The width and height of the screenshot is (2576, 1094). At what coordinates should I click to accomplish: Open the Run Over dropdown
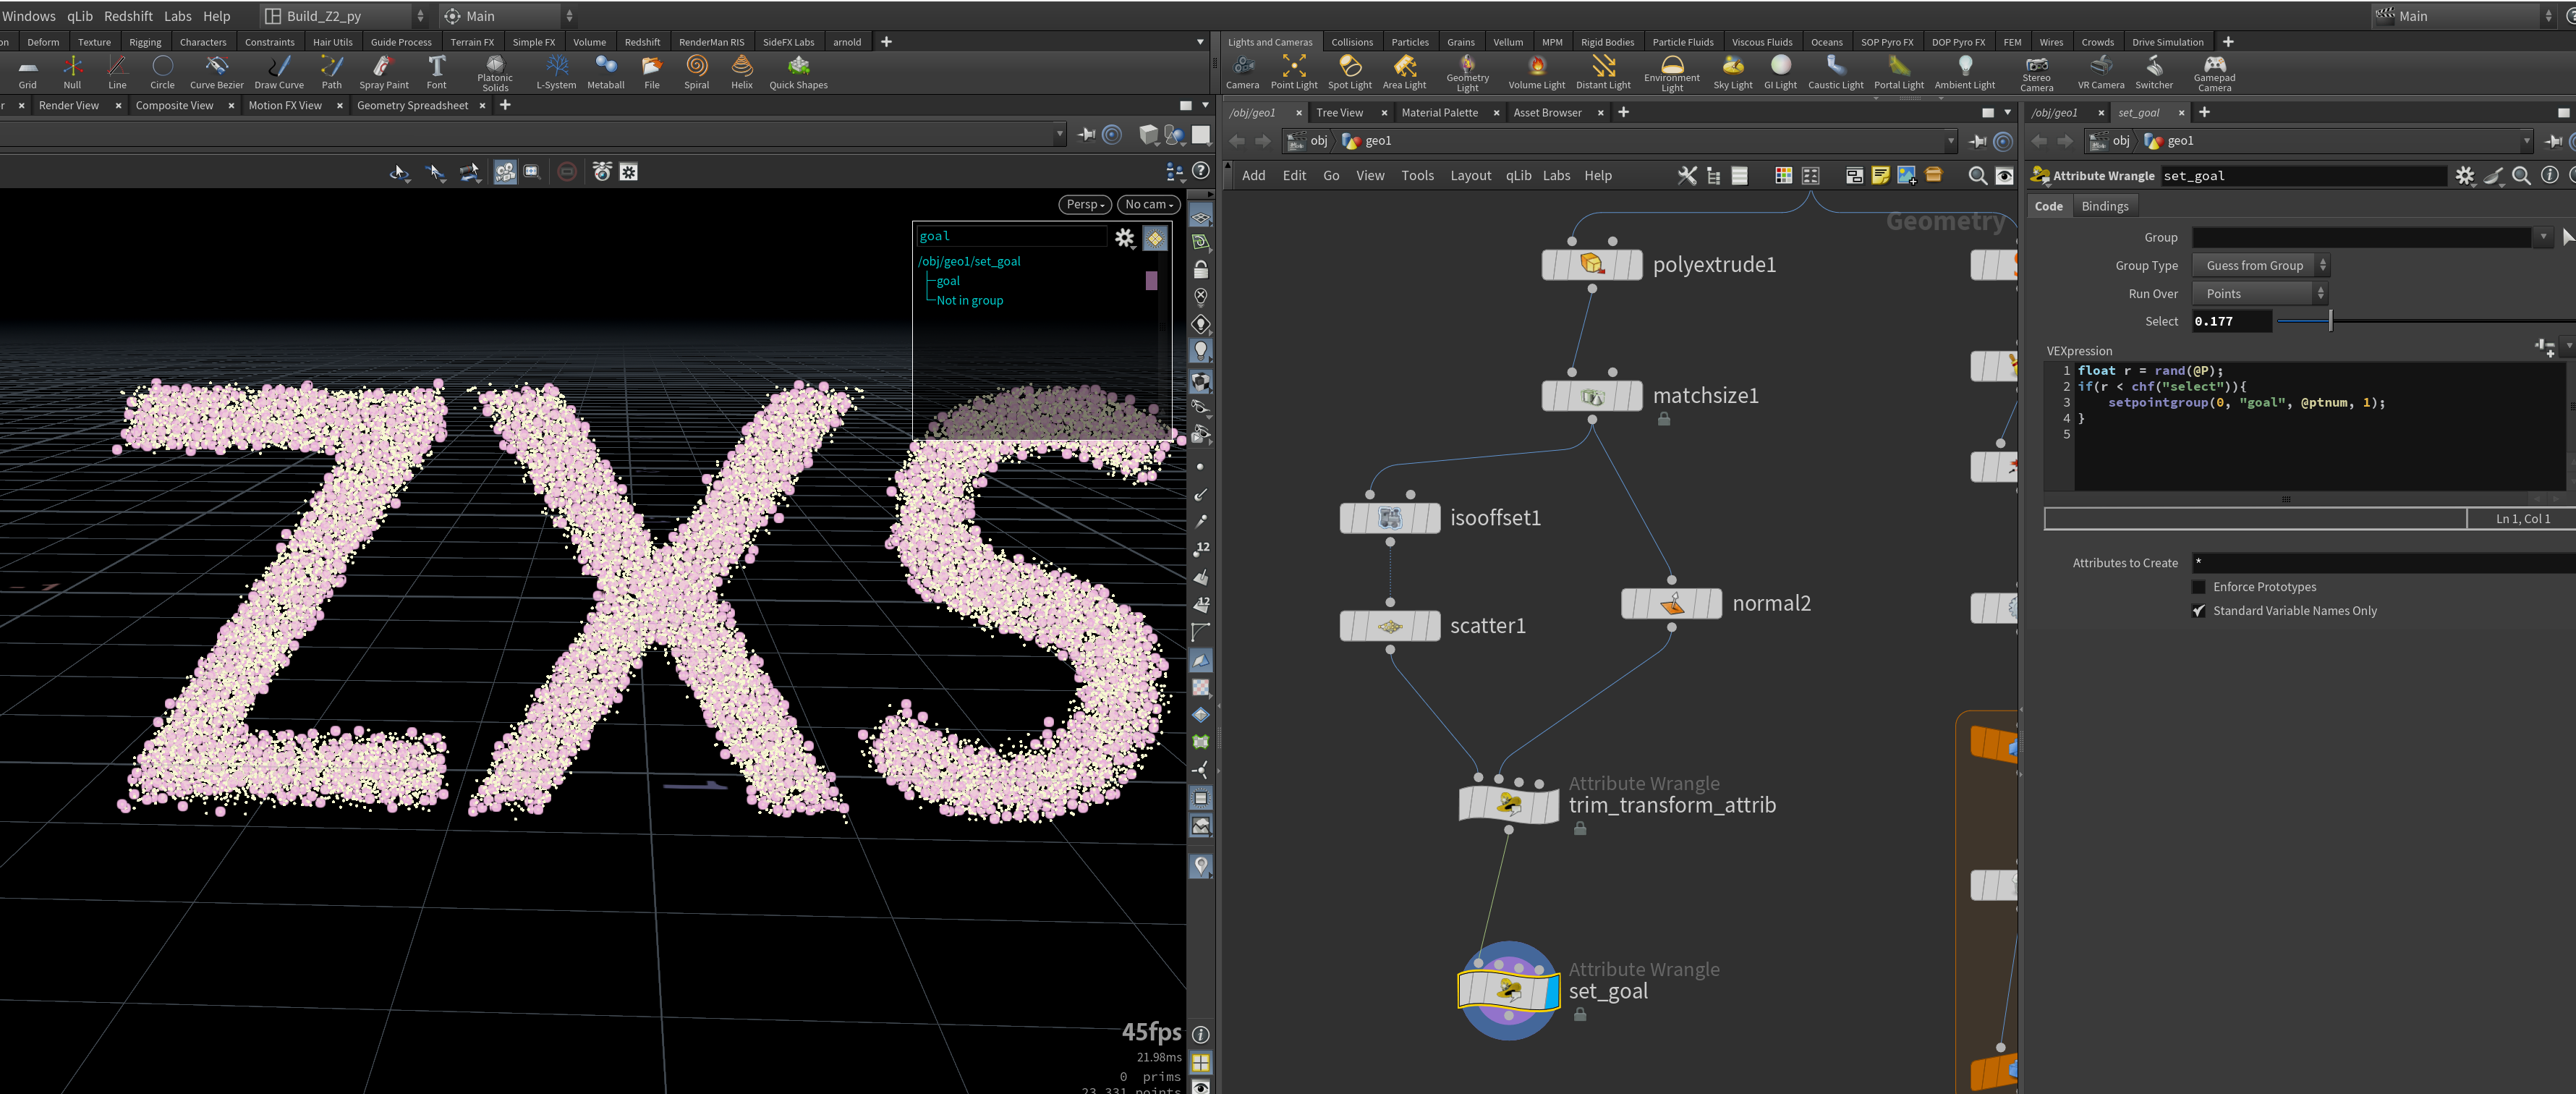pyautogui.click(x=2260, y=294)
